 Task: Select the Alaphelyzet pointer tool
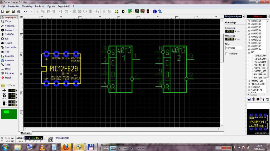pos(9,17)
